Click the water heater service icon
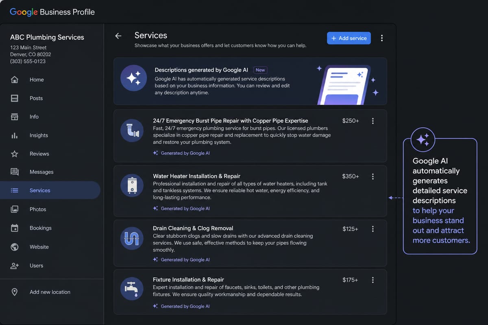 (x=132, y=186)
